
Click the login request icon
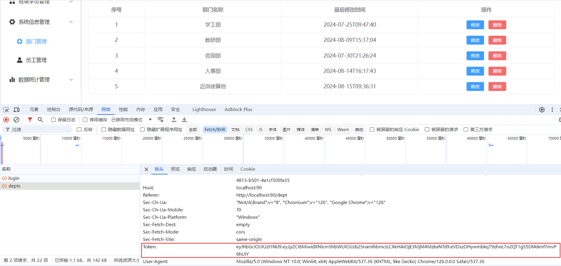(x=4, y=178)
